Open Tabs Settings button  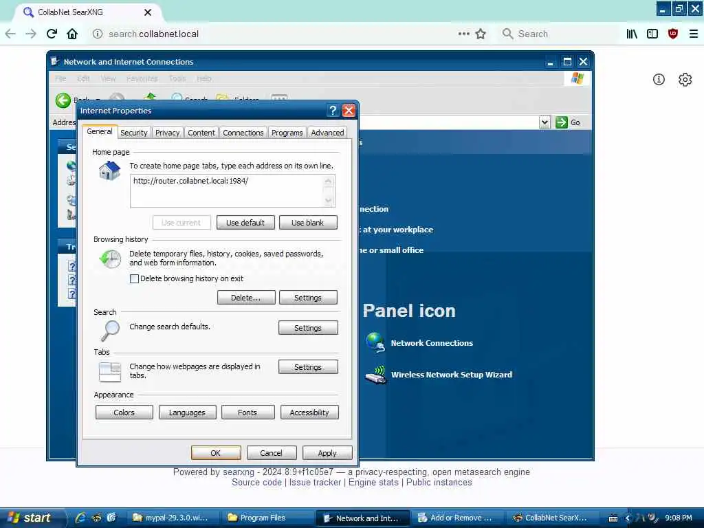coord(307,367)
